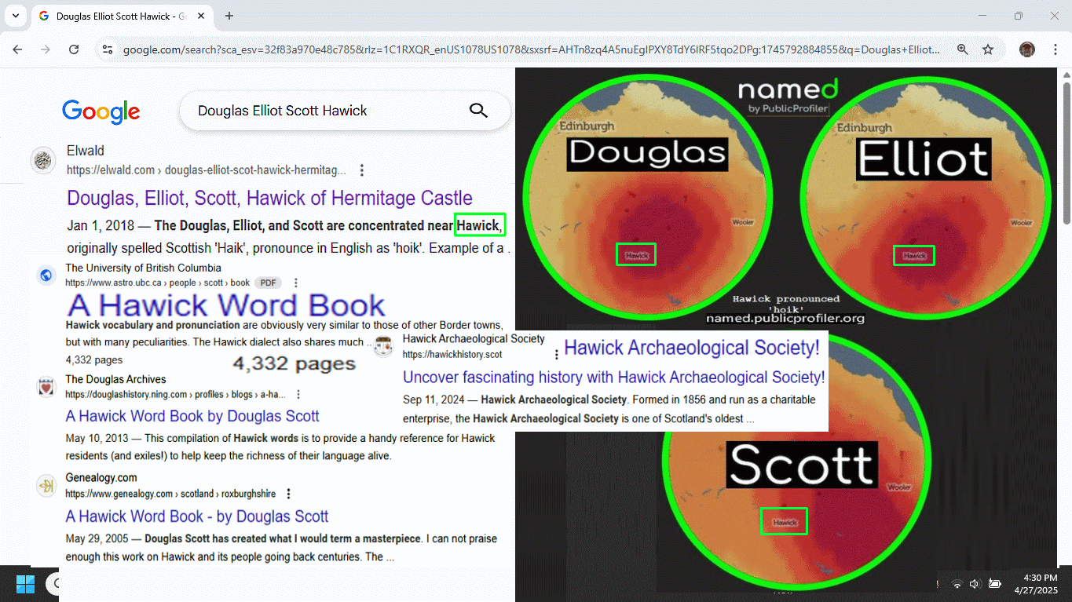
Task: Open more options for Hawick Archaeological Society result
Action: pos(557,355)
